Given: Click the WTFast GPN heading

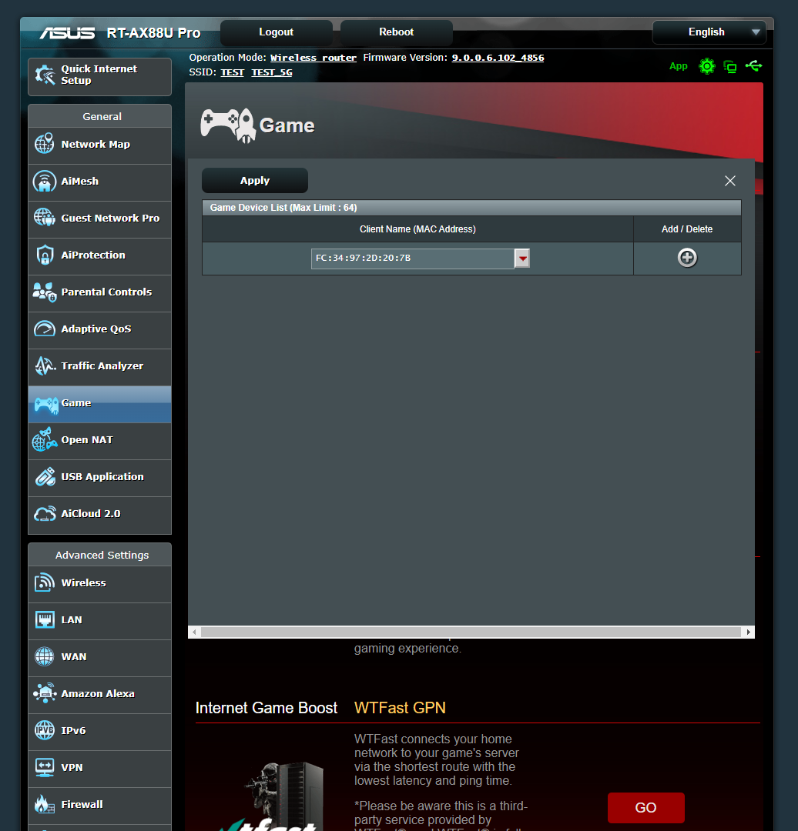Looking at the screenshot, I should pyautogui.click(x=400, y=708).
